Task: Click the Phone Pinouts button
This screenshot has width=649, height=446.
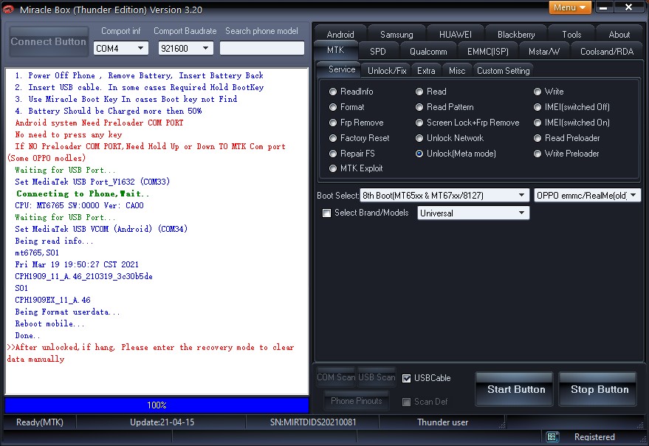Action: [x=357, y=400]
